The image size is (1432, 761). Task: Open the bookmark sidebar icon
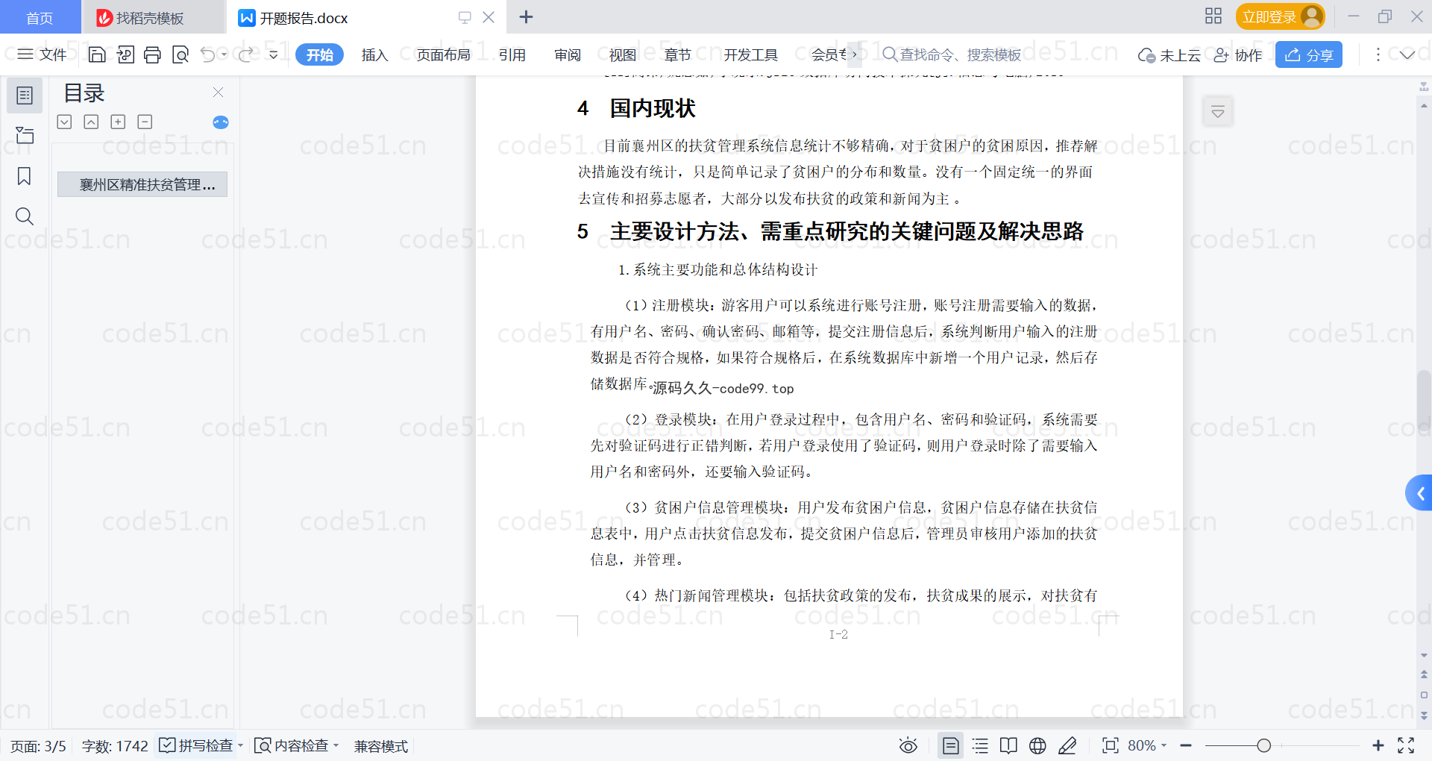pos(25,176)
